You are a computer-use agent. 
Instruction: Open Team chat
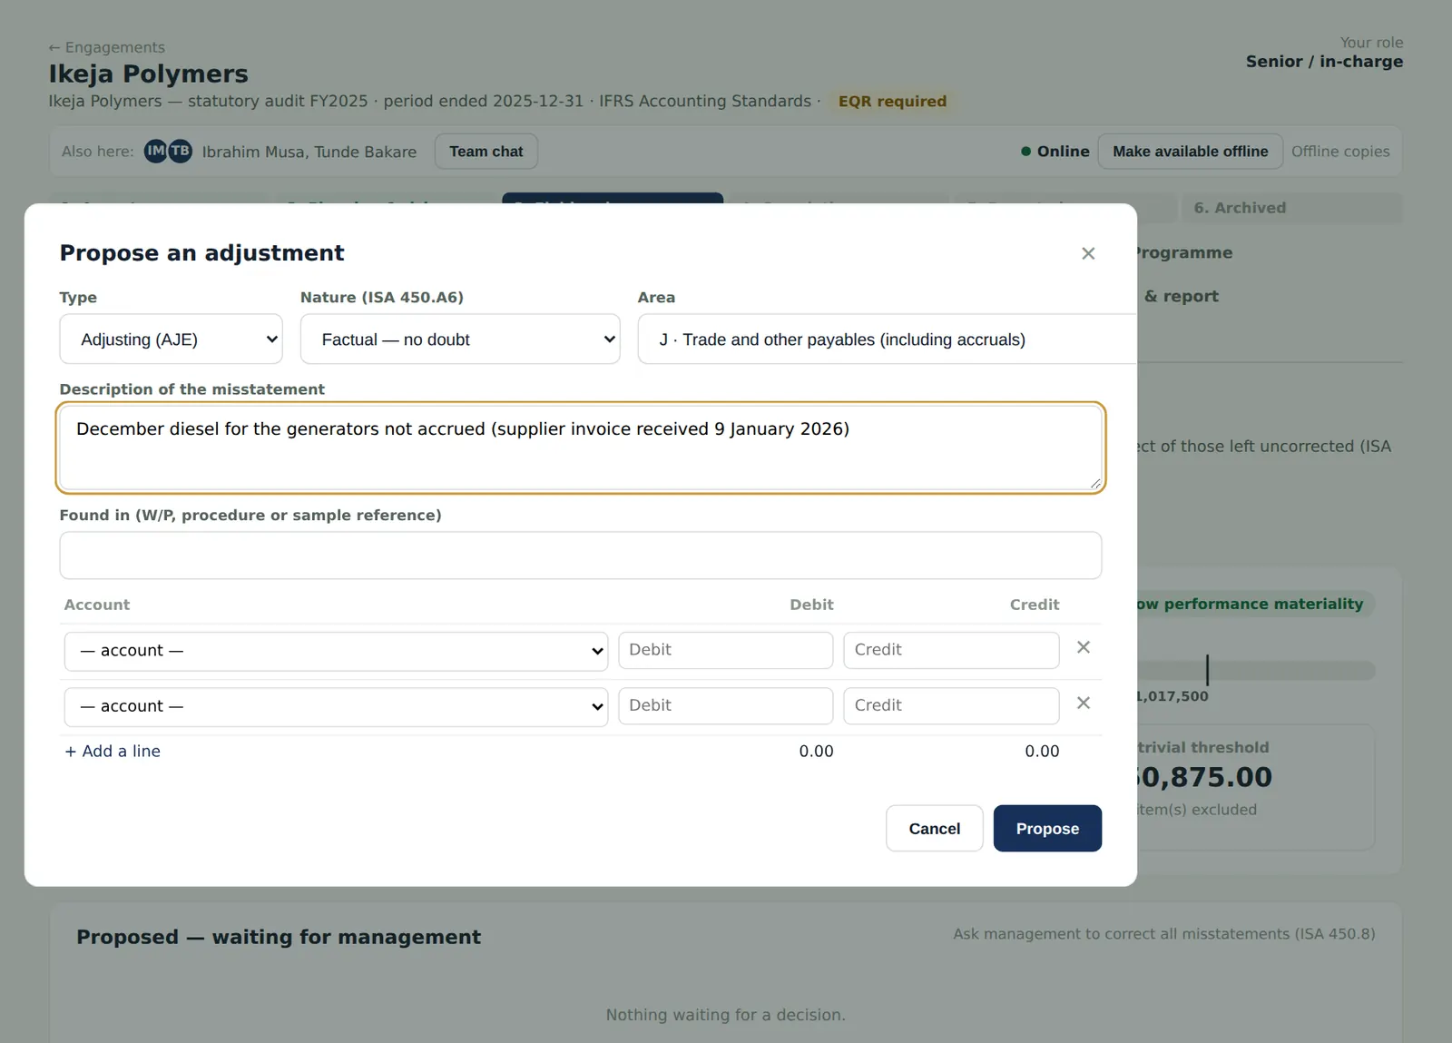[486, 152]
